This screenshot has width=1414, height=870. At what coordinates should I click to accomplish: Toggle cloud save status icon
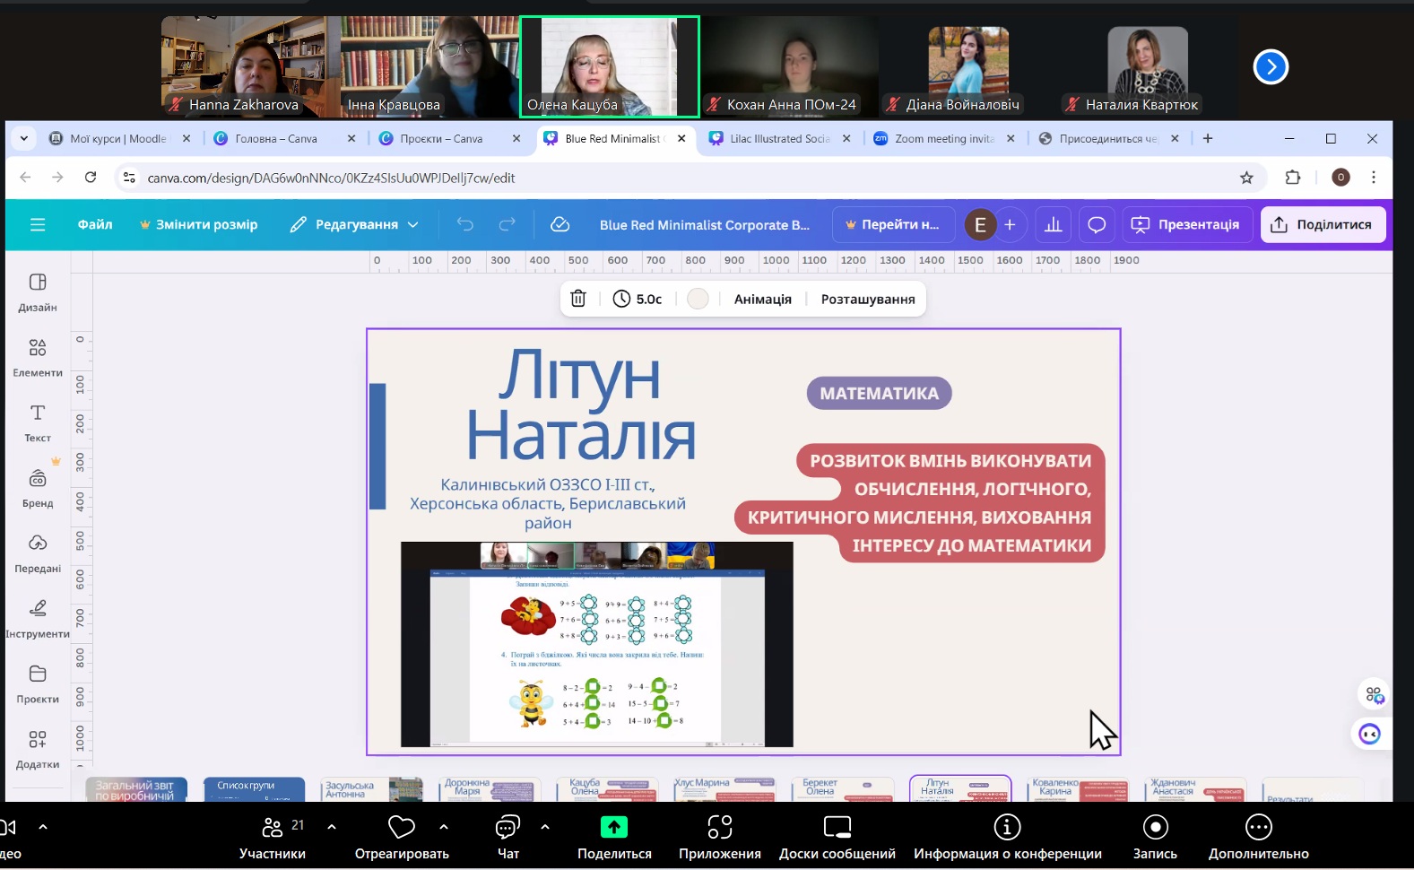pos(560,224)
